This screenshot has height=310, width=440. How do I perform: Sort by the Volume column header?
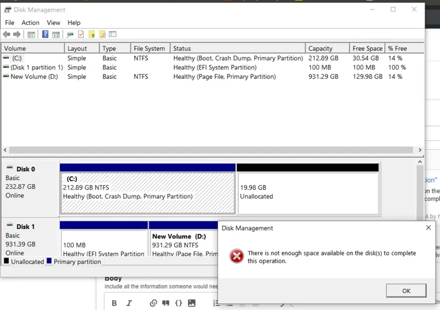coord(33,48)
